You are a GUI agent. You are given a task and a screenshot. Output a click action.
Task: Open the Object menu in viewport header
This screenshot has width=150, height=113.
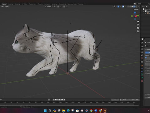7,7
